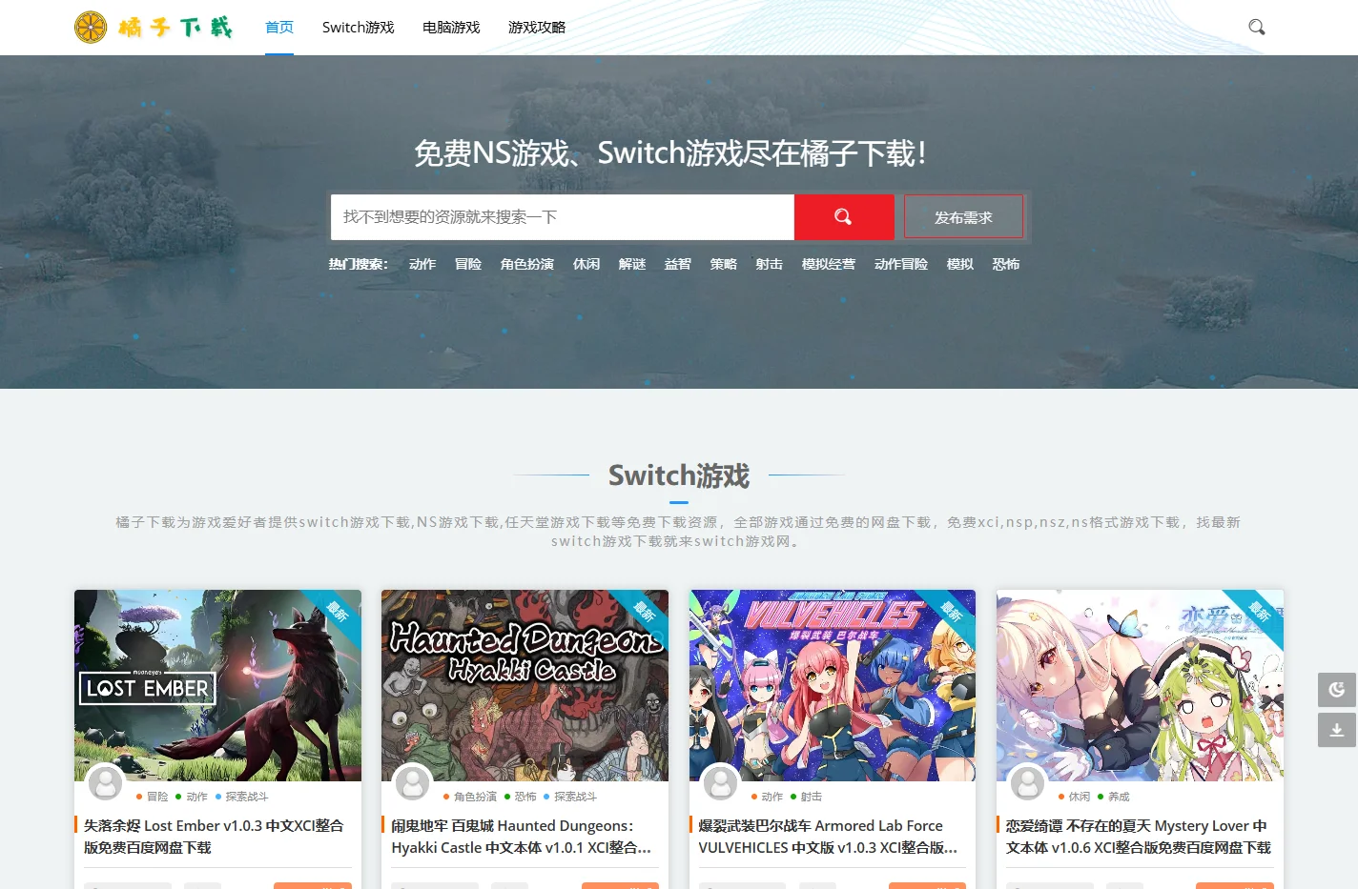Select hot search tag 射击
The height and width of the screenshot is (889, 1358).
point(770,264)
